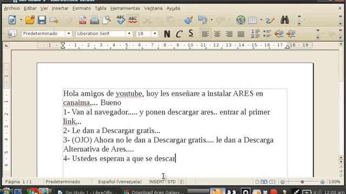Open Find and Replace binoculars
Image resolution: width=346 pixels, height=194 pixels.
[x=285, y=20]
